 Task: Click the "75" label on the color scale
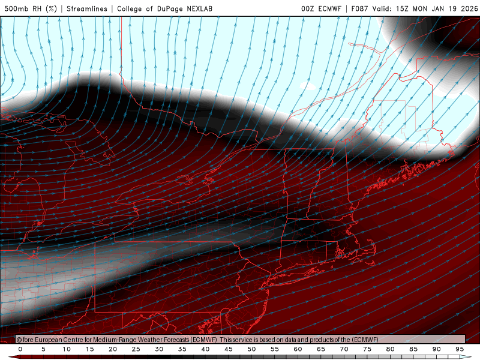[x=367, y=349]
